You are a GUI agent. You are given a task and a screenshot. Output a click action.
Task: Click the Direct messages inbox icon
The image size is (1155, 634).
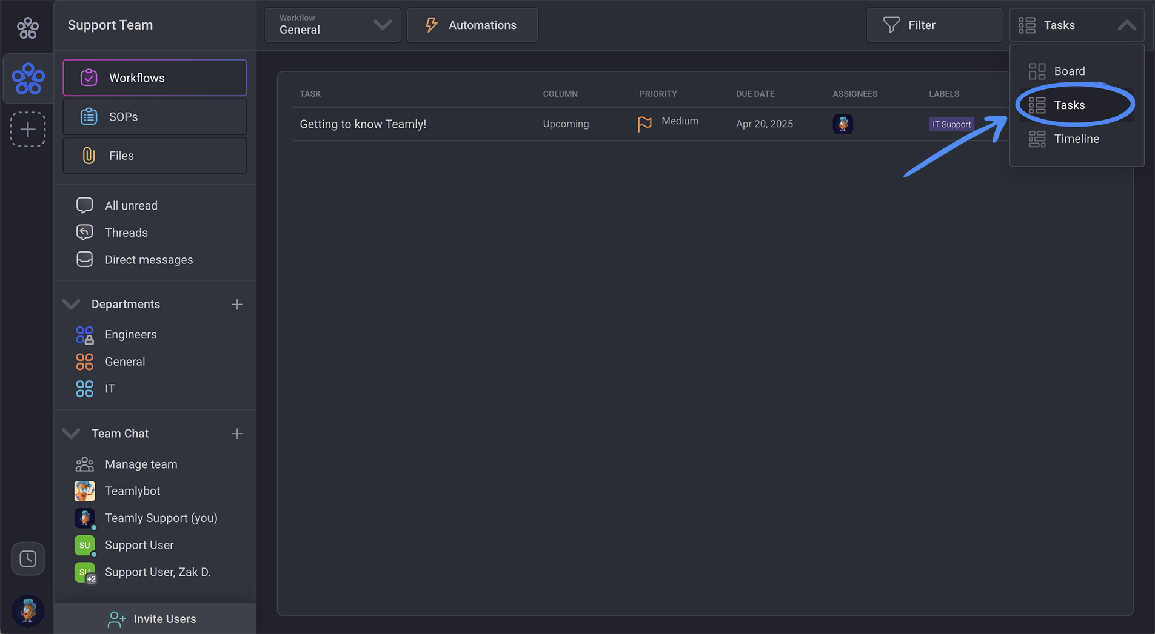point(84,259)
